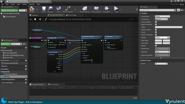185x104 pixels.
Task: Click the favorite star icon in graph header
Action: point(31,19)
